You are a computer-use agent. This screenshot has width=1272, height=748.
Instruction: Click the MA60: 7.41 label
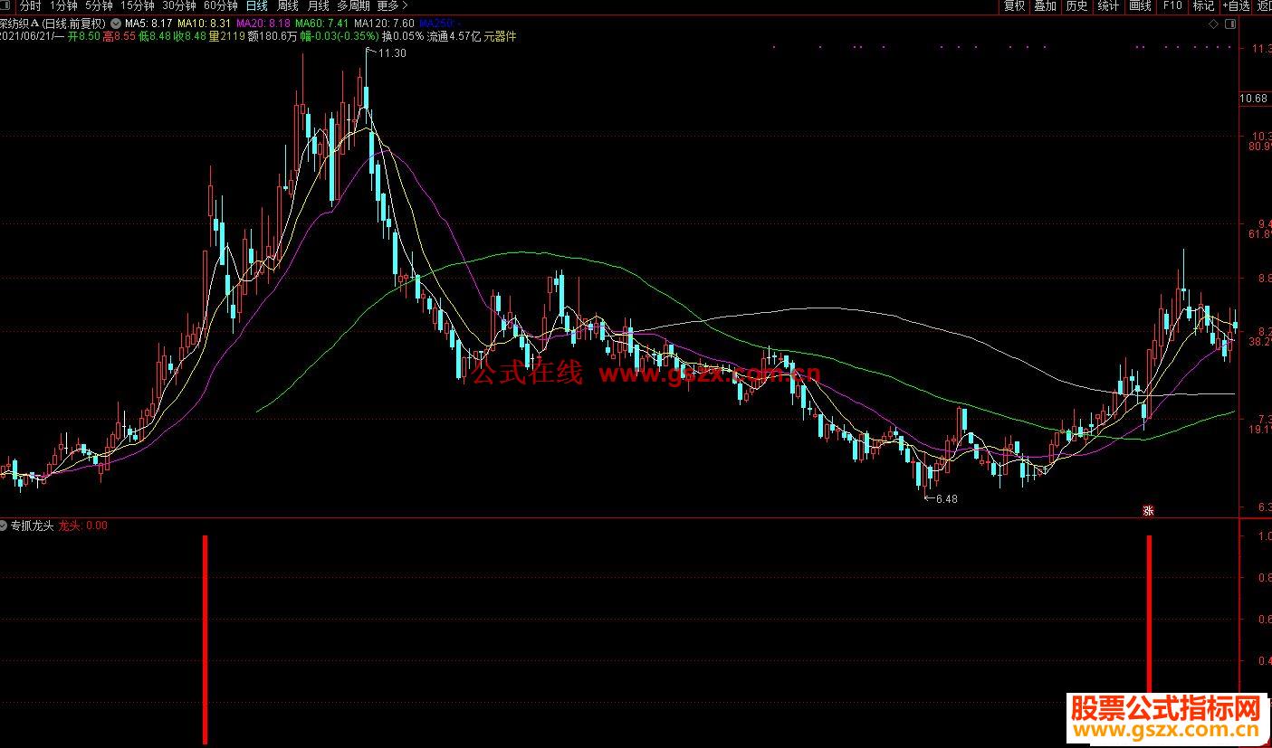tap(321, 23)
